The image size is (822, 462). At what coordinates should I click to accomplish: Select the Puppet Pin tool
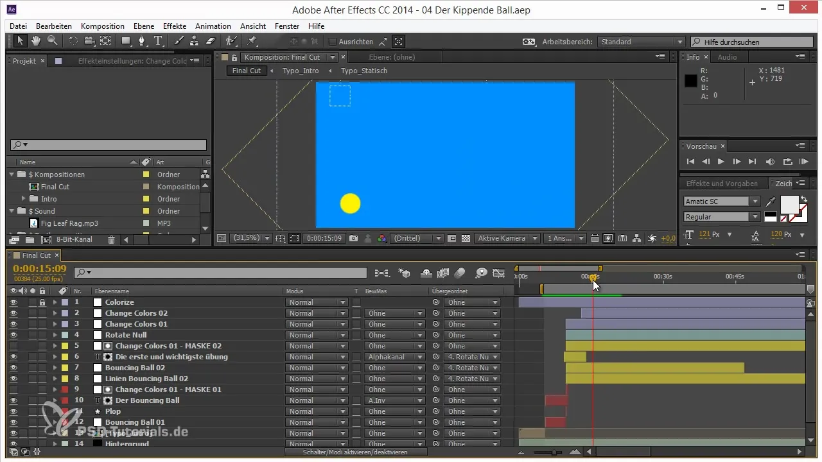click(252, 41)
